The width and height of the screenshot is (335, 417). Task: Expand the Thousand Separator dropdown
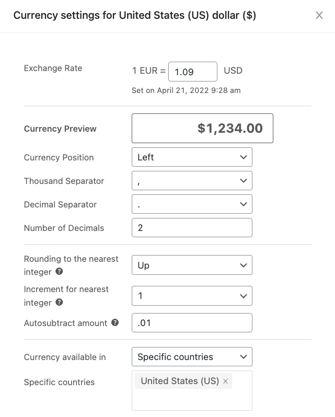192,181
